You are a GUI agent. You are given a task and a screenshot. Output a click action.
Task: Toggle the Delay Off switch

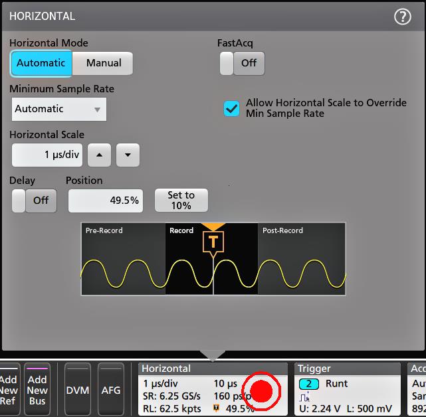(x=34, y=201)
